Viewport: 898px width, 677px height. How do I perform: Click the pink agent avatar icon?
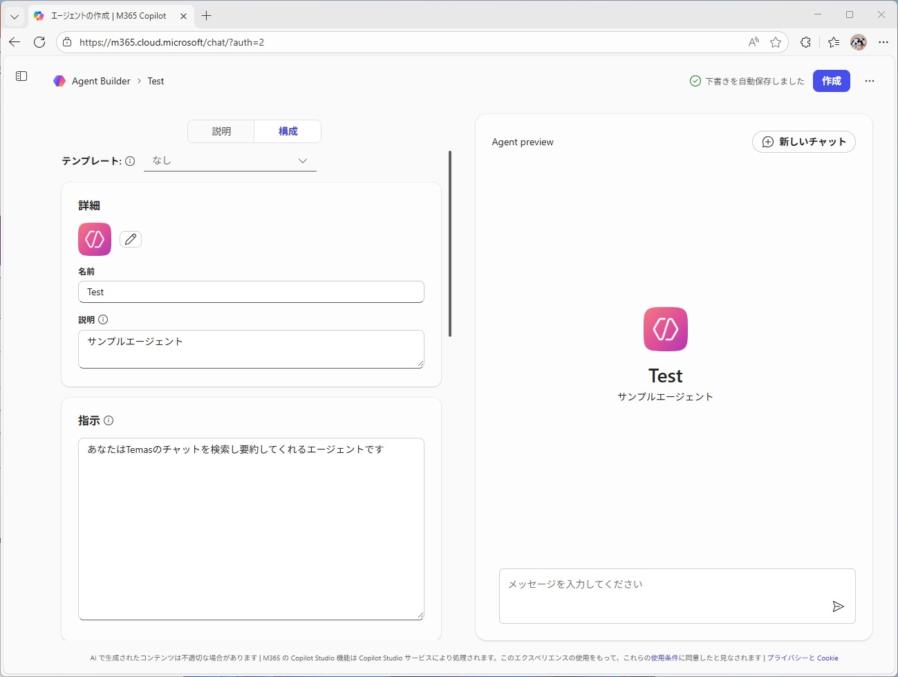click(x=94, y=239)
